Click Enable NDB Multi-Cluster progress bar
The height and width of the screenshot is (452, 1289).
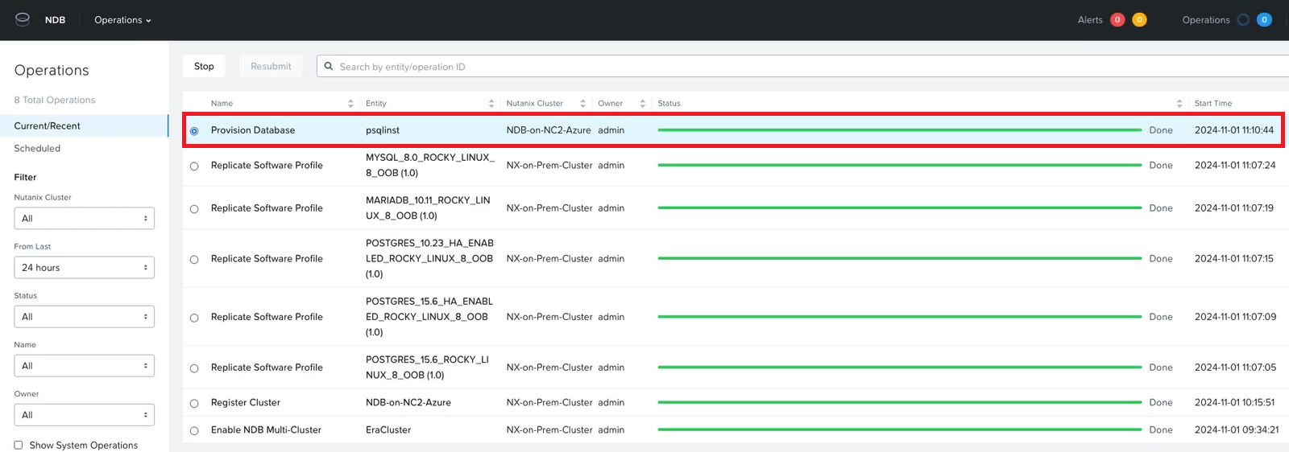(899, 429)
